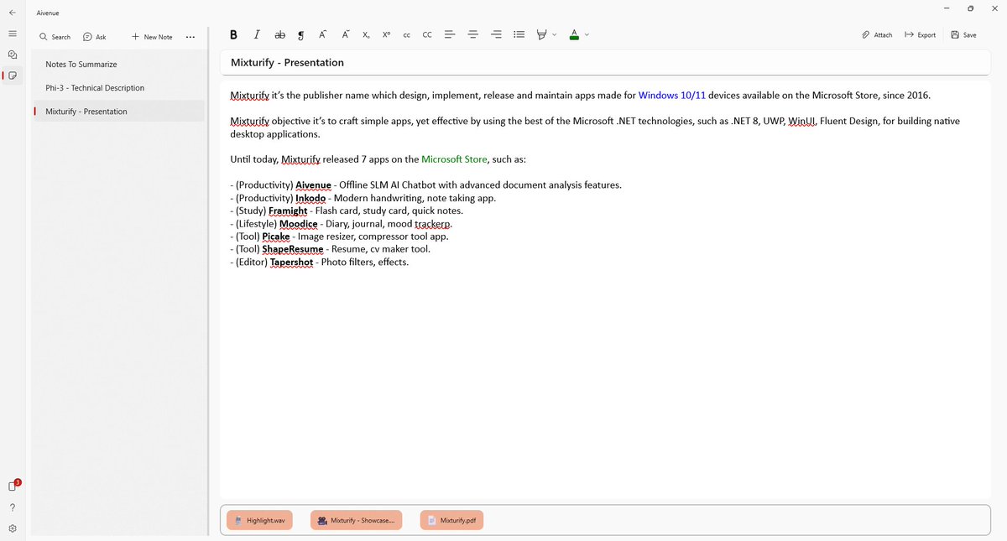Align text to the right

click(496, 35)
